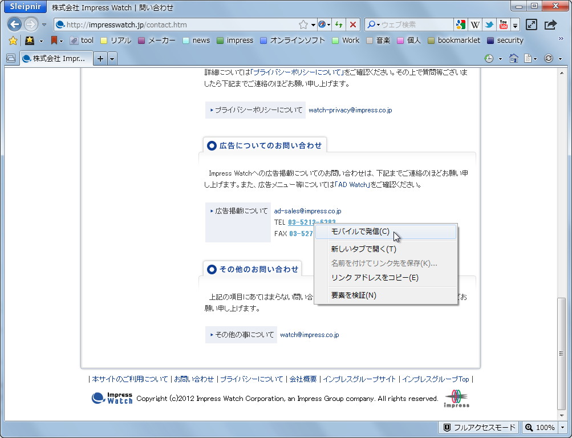Open the new tab dropdown arrow
The width and height of the screenshot is (572, 438).
pyautogui.click(x=112, y=58)
